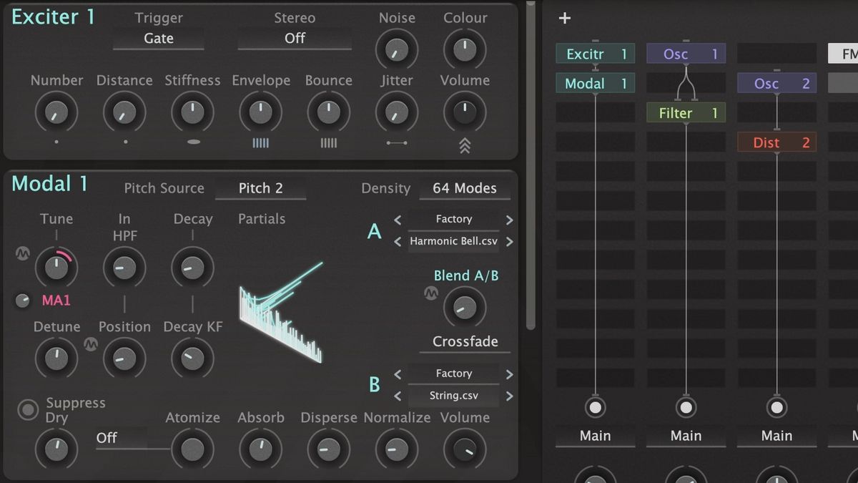Select the Modal 1 module
This screenshot has width=858, height=483.
pyautogui.click(x=595, y=84)
